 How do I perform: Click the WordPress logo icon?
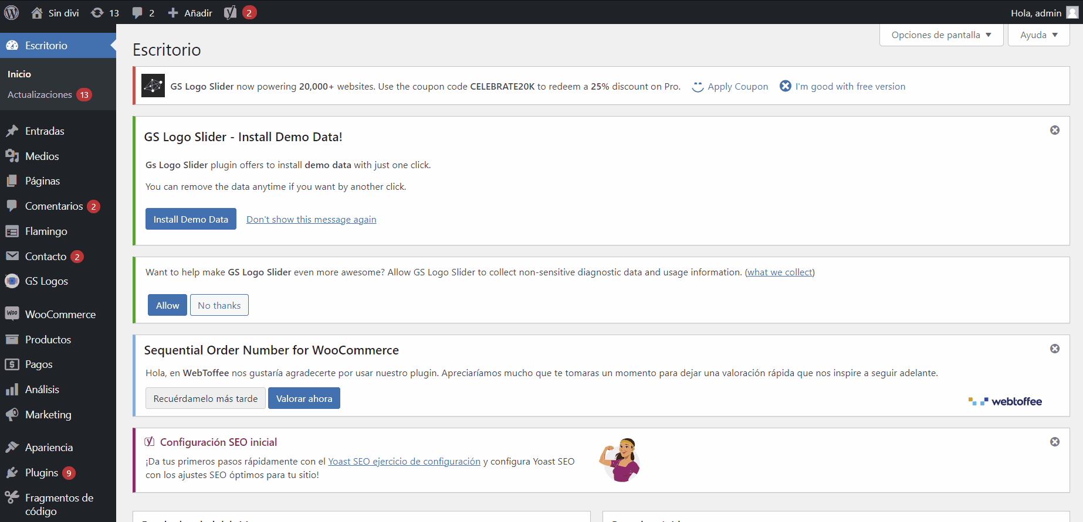coord(12,12)
